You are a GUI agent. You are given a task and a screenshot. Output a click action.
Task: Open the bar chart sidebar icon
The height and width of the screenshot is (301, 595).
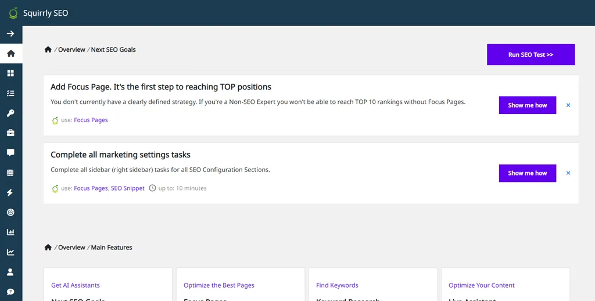(10, 232)
